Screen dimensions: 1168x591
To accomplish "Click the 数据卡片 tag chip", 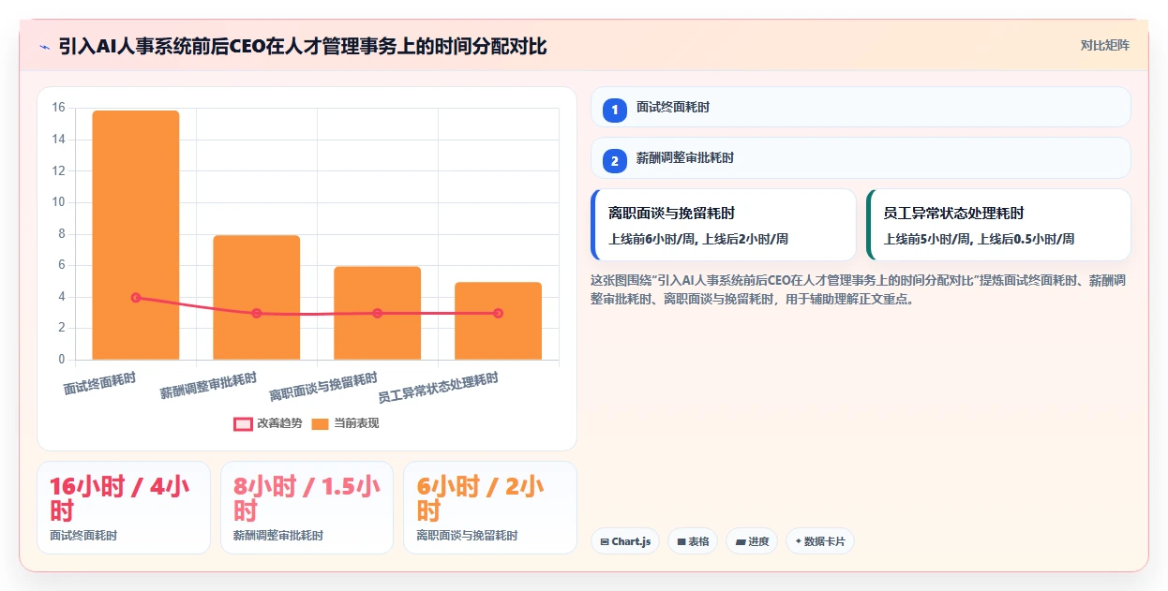I will [x=820, y=541].
